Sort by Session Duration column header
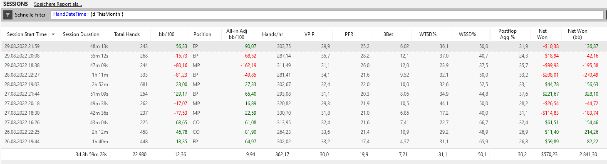The width and height of the screenshot is (607, 164). pyautogui.click(x=81, y=34)
